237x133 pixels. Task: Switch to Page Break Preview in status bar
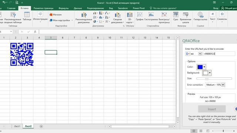coord(208,131)
